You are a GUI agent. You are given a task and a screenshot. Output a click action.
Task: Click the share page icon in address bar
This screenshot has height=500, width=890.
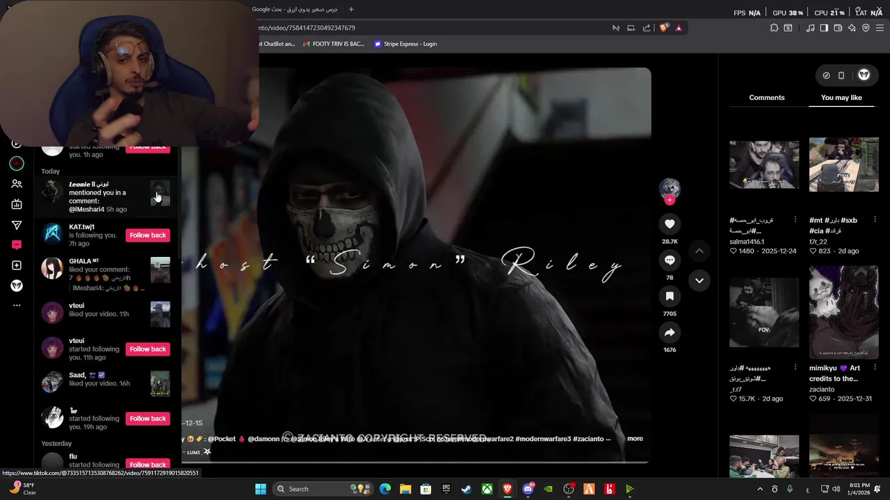click(x=647, y=28)
